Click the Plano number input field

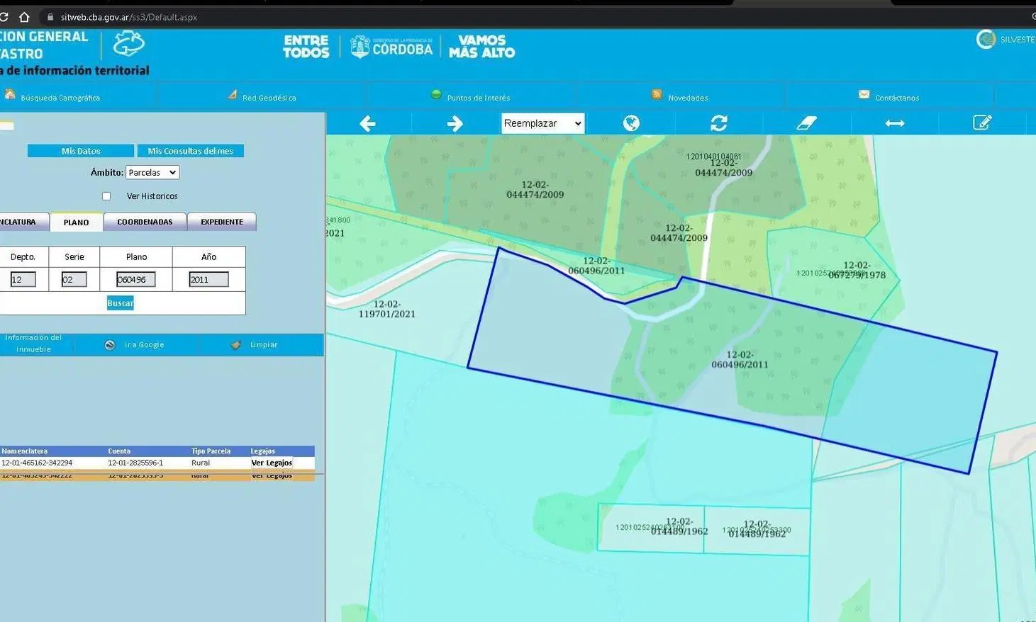click(x=135, y=279)
